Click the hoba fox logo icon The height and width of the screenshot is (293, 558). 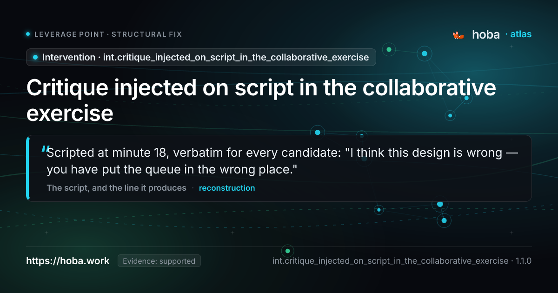click(x=458, y=35)
